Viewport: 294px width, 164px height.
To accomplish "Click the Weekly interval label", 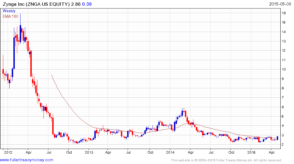I will pyautogui.click(x=9, y=11).
